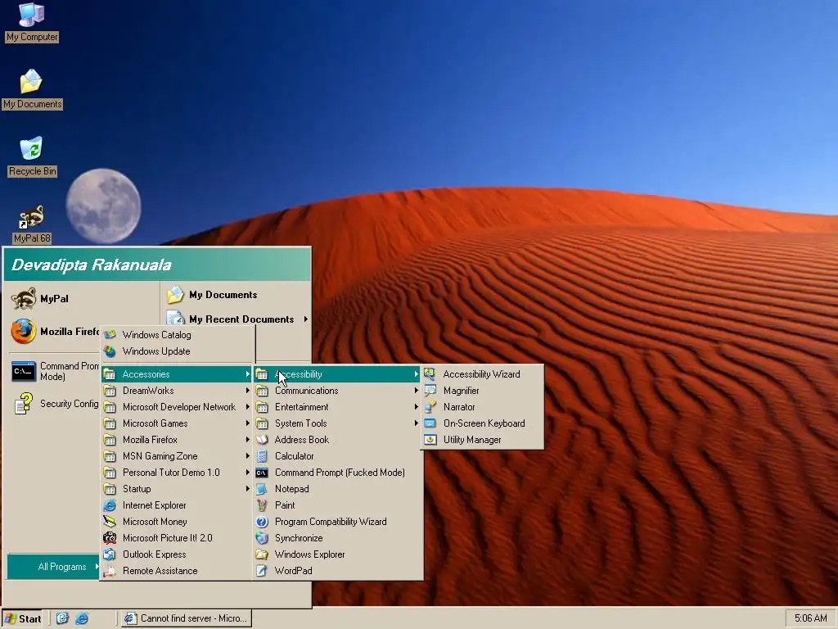Click Internet Explorer quick launch icon
The height and width of the screenshot is (629, 838).
coord(82,619)
